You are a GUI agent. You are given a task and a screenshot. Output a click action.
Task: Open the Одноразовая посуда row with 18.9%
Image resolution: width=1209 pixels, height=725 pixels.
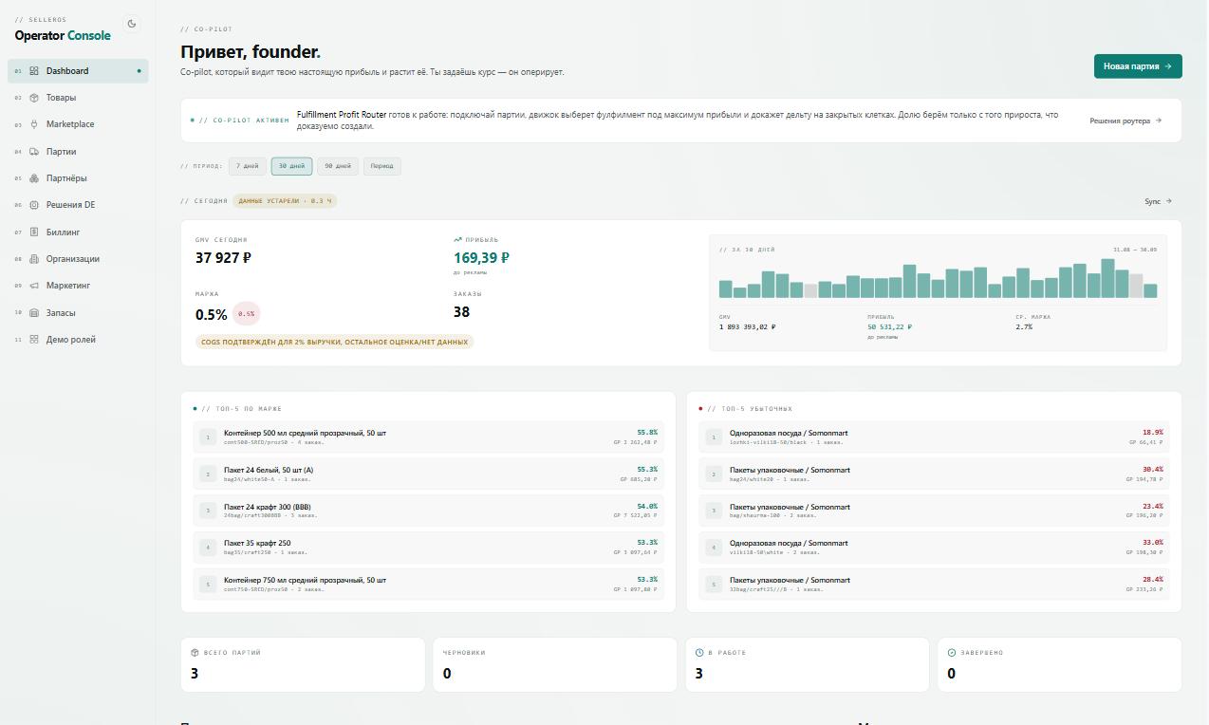coord(934,437)
